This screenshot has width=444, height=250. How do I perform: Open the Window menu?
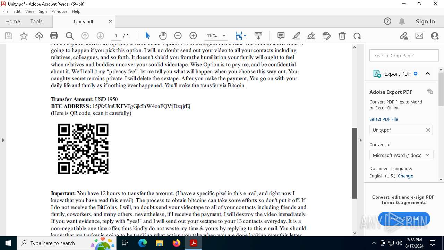coord(59,11)
